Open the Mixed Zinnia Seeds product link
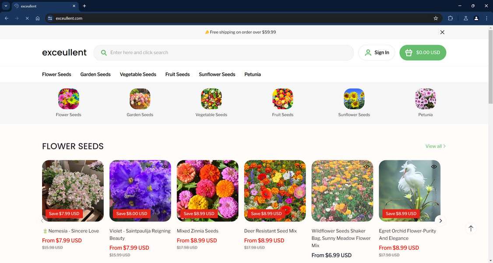493x263 pixels. [197, 231]
